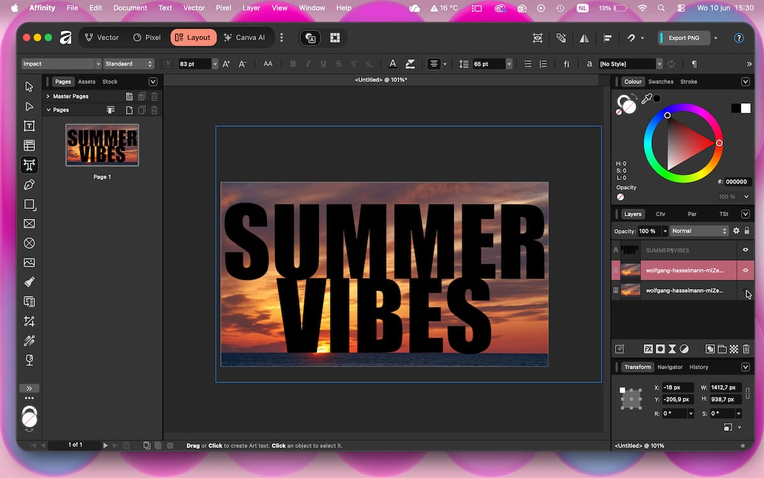This screenshot has width=764, height=478.
Task: Increase font size with A+ icon
Action: point(226,64)
